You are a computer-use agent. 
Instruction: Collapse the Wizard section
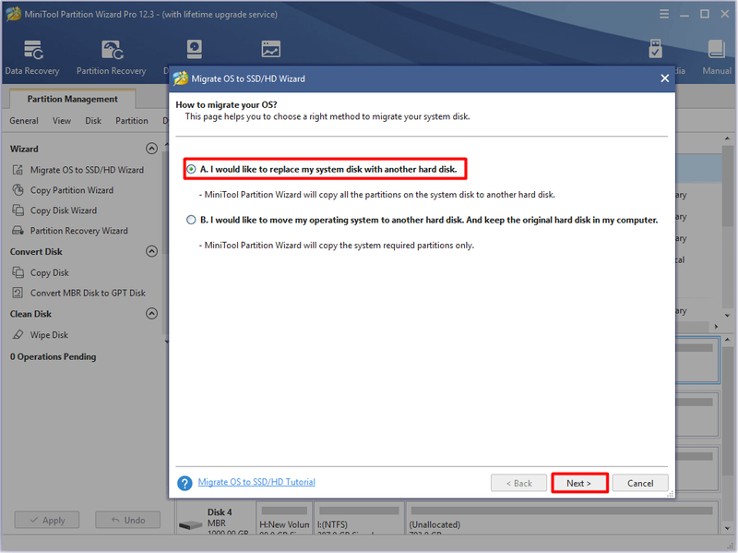tap(151, 149)
